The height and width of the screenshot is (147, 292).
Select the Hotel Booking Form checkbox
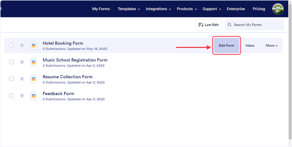[11, 45]
